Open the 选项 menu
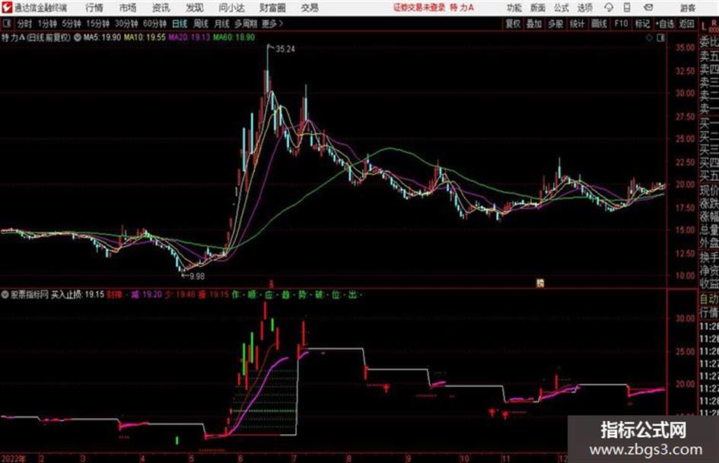Viewport: 719px width, 463px height. (584, 8)
